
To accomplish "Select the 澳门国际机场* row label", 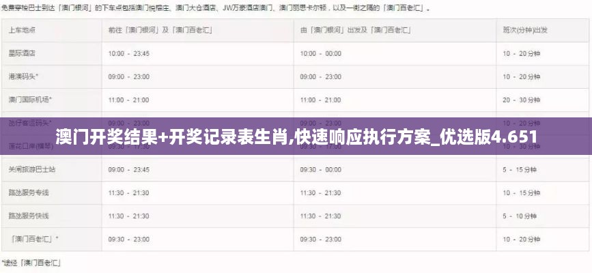I will click(x=30, y=100).
